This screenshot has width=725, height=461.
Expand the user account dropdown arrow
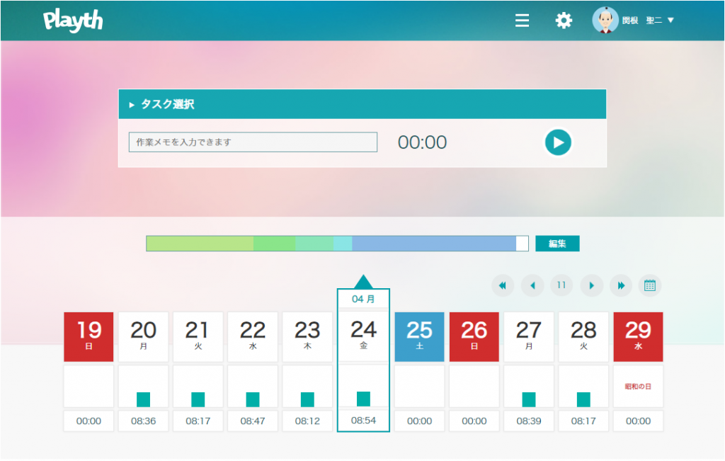coord(671,21)
